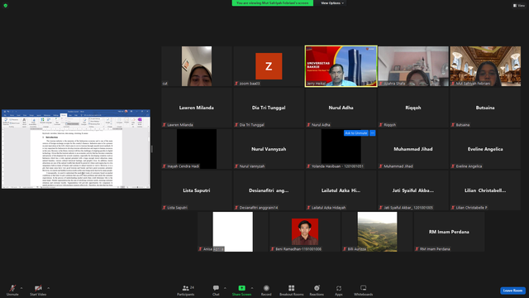Select Muhammad Jihad's participant tile
Viewport: 529px width, 298px height.
[413, 149]
